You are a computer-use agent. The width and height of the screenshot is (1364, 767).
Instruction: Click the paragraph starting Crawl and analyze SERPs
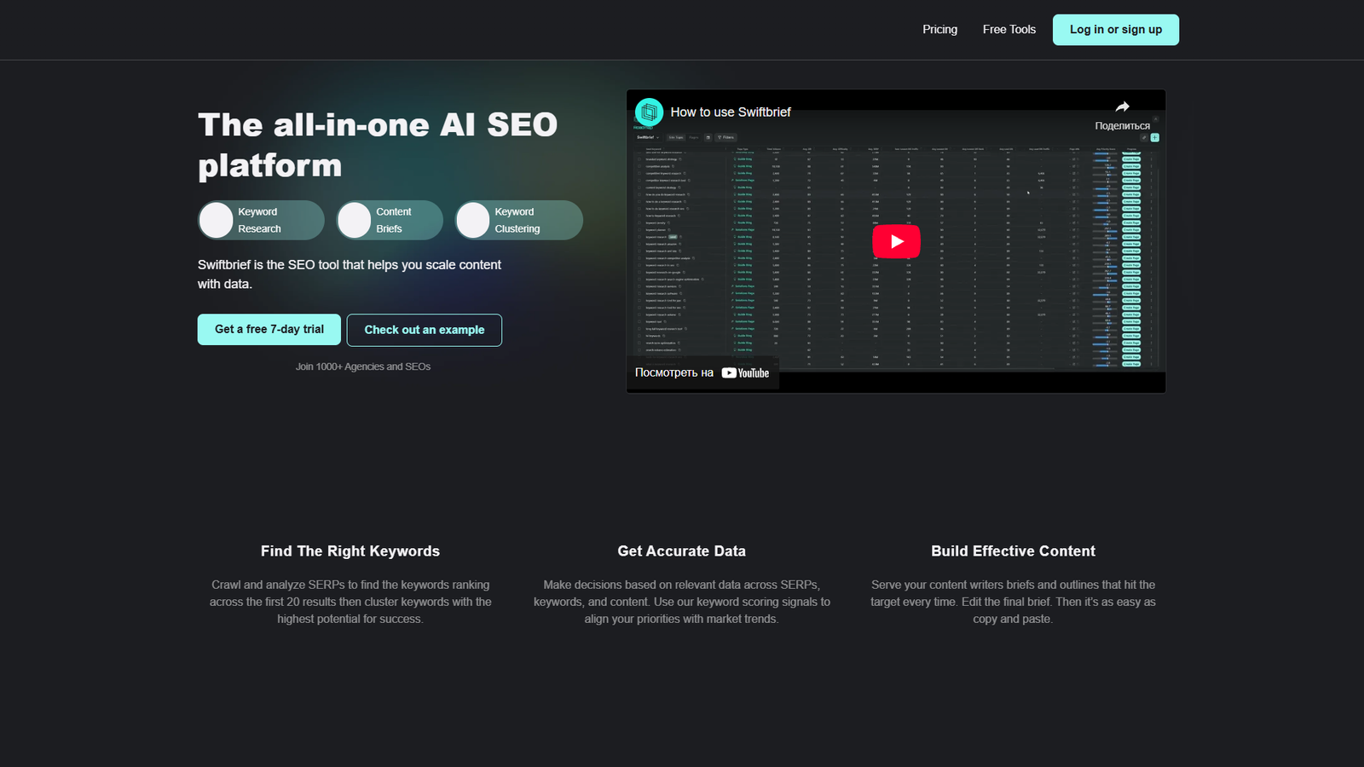[x=350, y=602]
